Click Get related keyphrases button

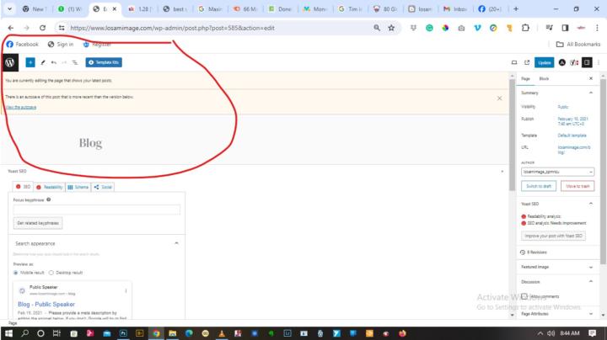coord(38,223)
